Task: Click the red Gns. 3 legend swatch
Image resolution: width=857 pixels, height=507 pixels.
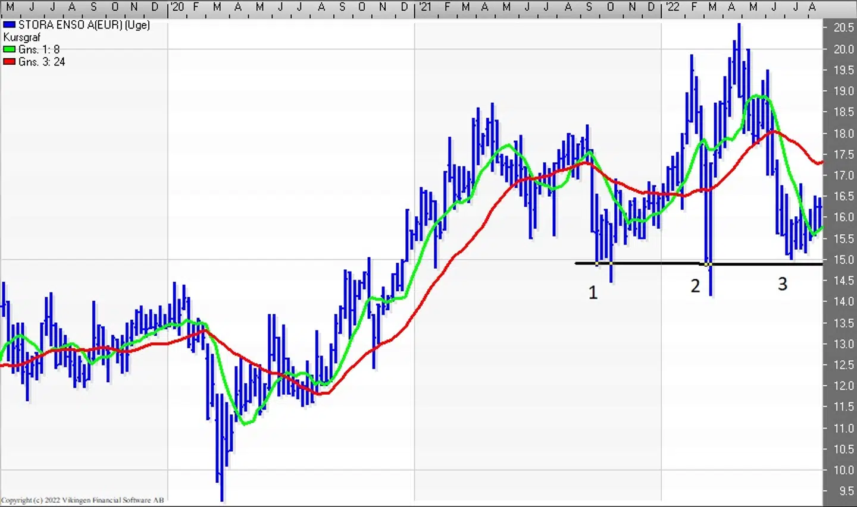Action: click(x=9, y=62)
